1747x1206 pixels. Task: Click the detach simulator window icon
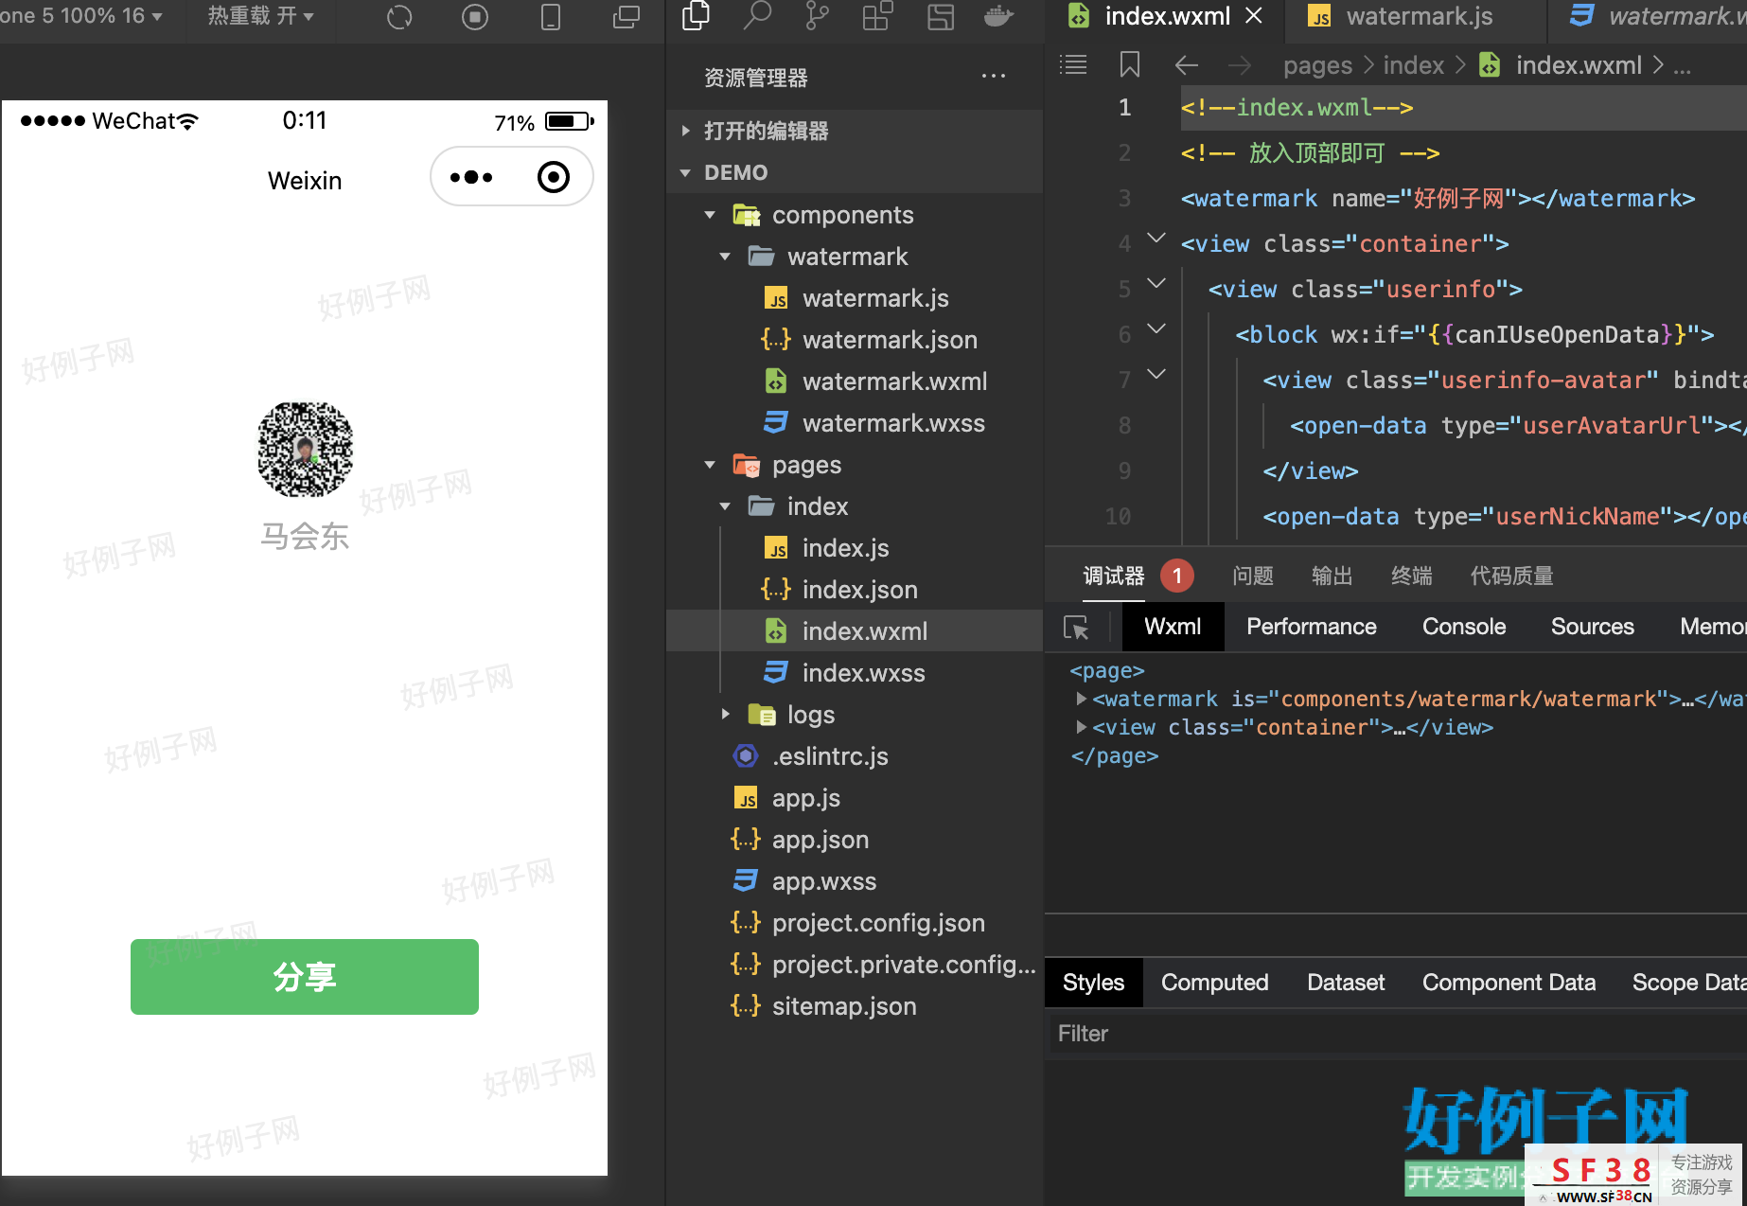pyautogui.click(x=626, y=17)
